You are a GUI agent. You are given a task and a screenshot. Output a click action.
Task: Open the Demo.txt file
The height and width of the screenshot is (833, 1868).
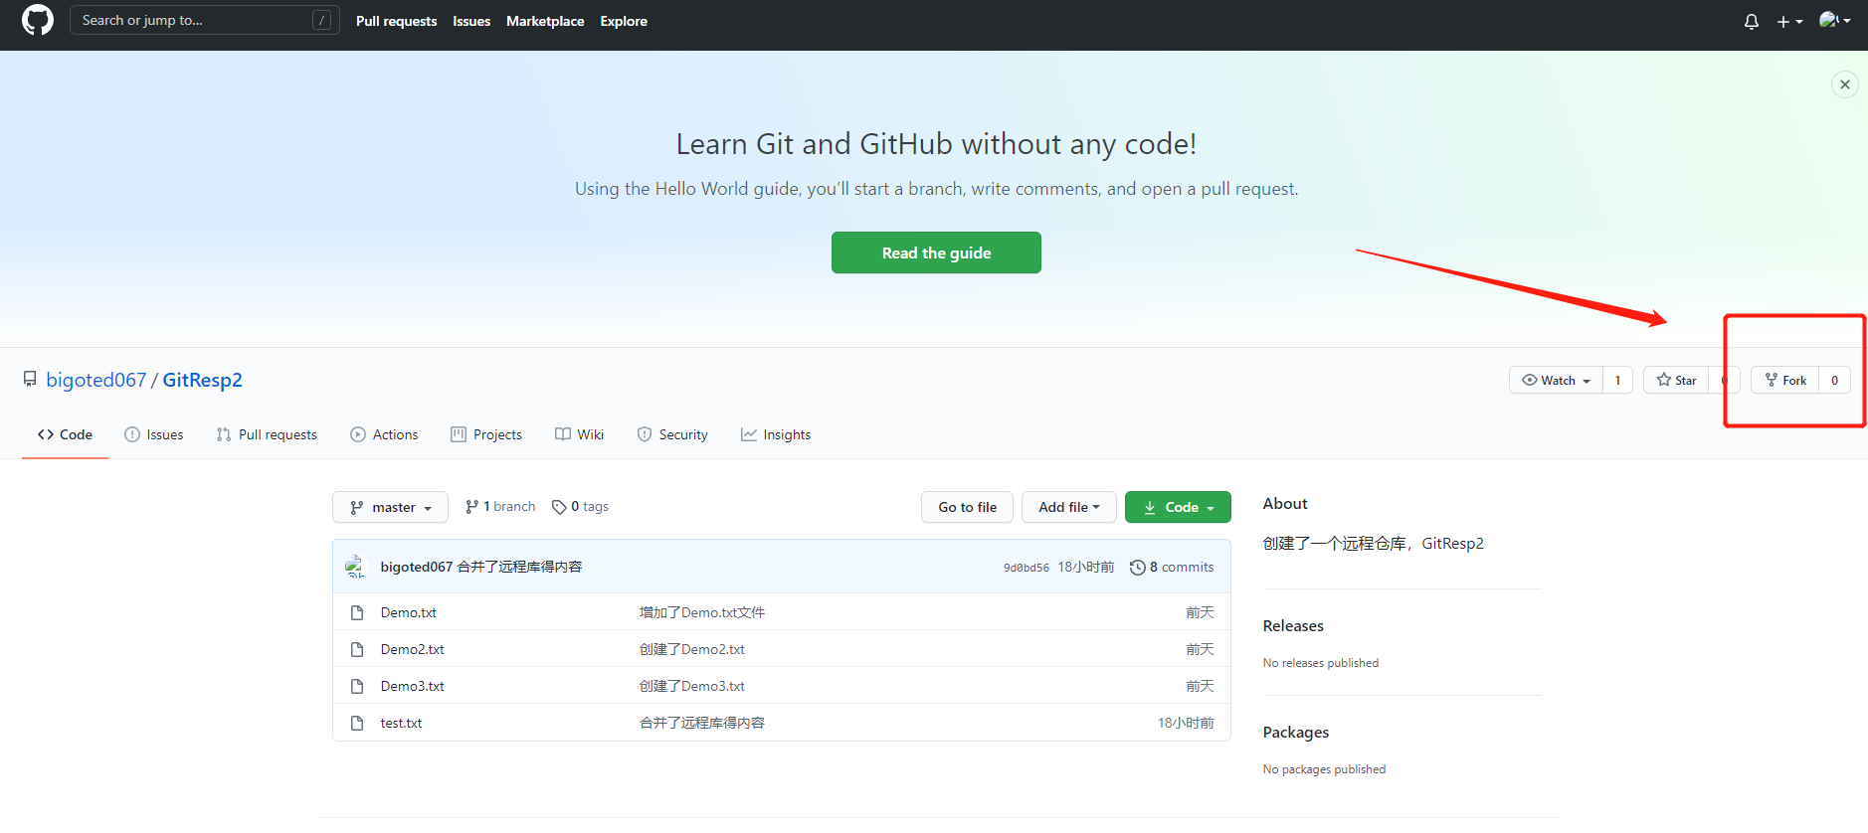coord(408,612)
